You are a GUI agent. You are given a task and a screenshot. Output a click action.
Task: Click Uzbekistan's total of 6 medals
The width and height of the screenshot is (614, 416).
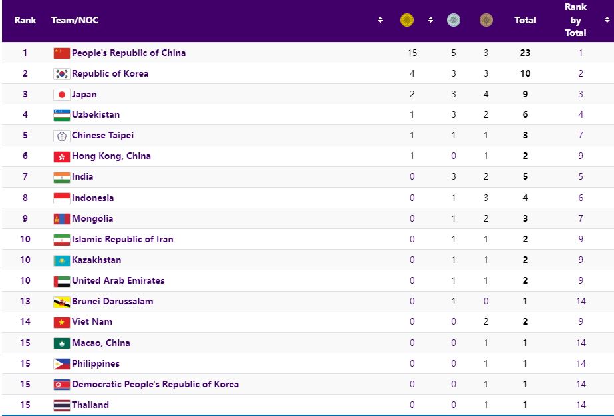525,114
